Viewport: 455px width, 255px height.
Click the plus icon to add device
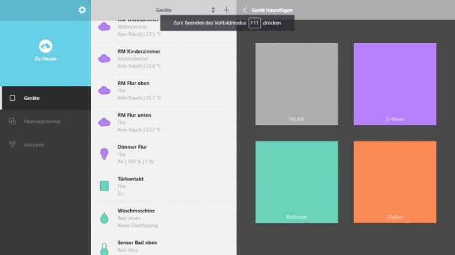coord(226,10)
